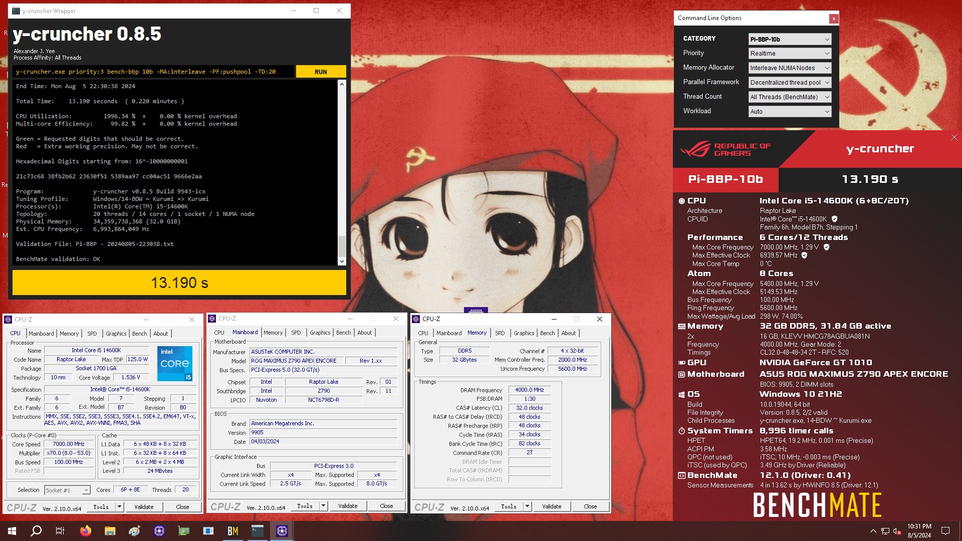Switch to Bench tab in CPU-Z CPU window
Viewport: 962px width, 541px height.
click(x=140, y=334)
